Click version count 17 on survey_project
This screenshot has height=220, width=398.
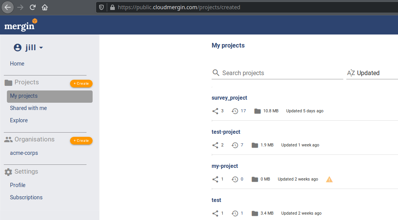pos(243,111)
